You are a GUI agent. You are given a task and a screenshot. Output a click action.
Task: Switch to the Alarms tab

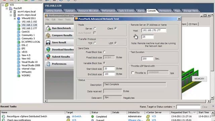(x=141, y=11)
